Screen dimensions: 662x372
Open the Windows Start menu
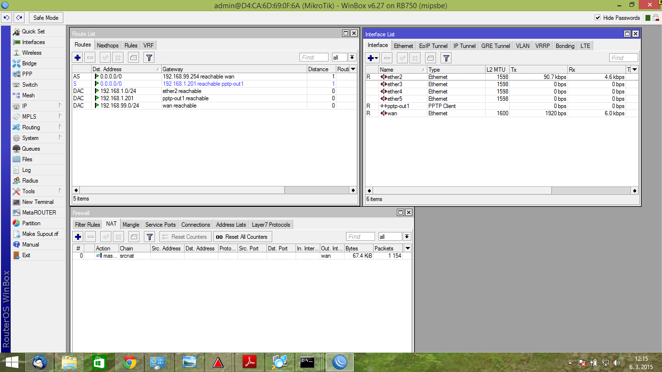pyautogui.click(x=12, y=362)
